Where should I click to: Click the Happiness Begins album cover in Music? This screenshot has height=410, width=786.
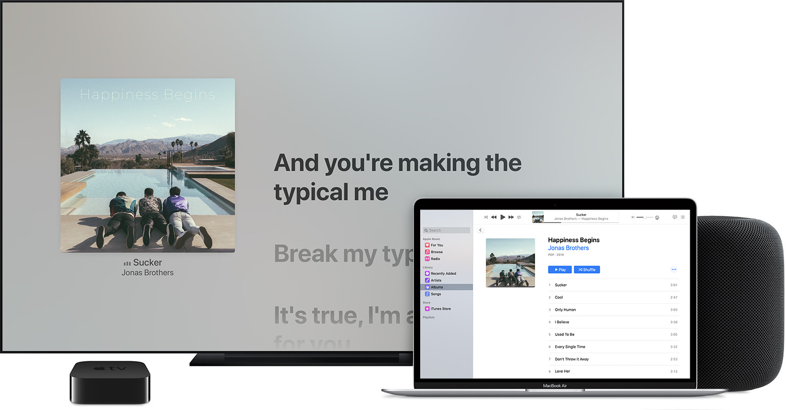coord(510,263)
